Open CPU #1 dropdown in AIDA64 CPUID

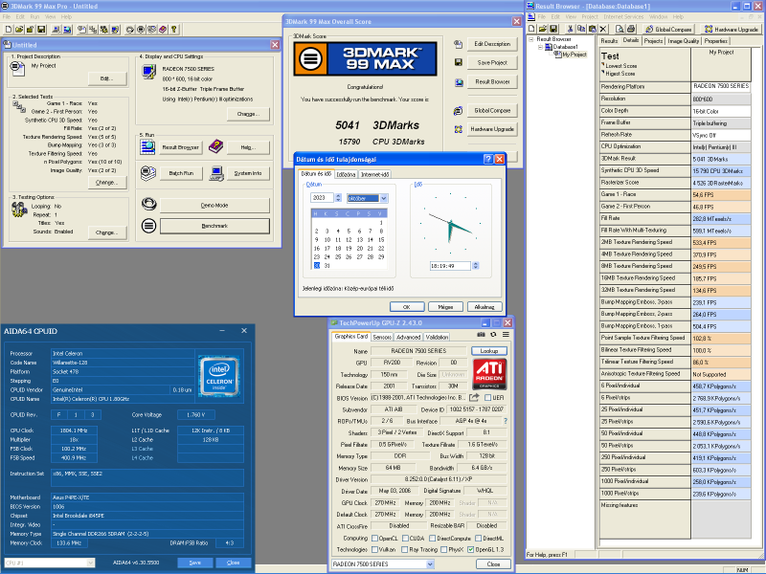[x=90, y=563]
